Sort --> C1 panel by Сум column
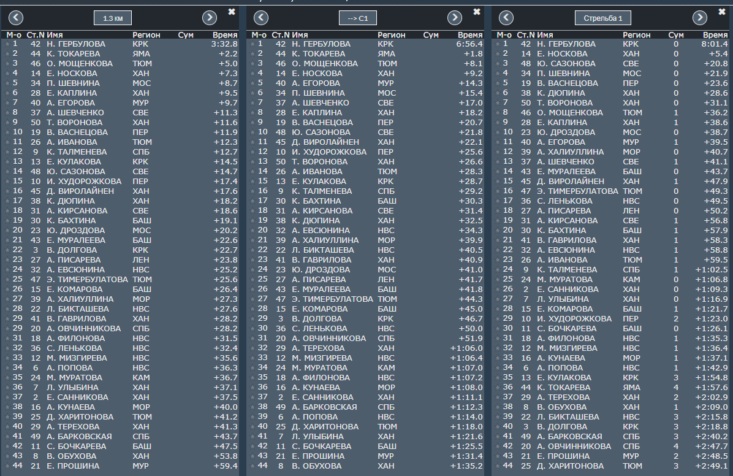 (x=430, y=35)
